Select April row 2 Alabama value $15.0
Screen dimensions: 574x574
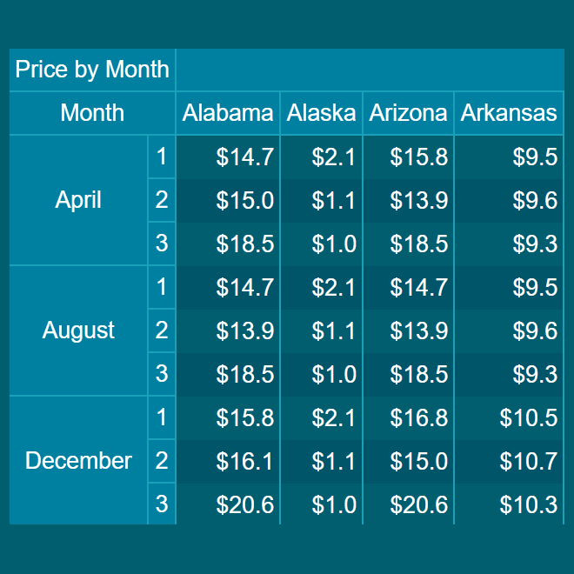pos(228,200)
